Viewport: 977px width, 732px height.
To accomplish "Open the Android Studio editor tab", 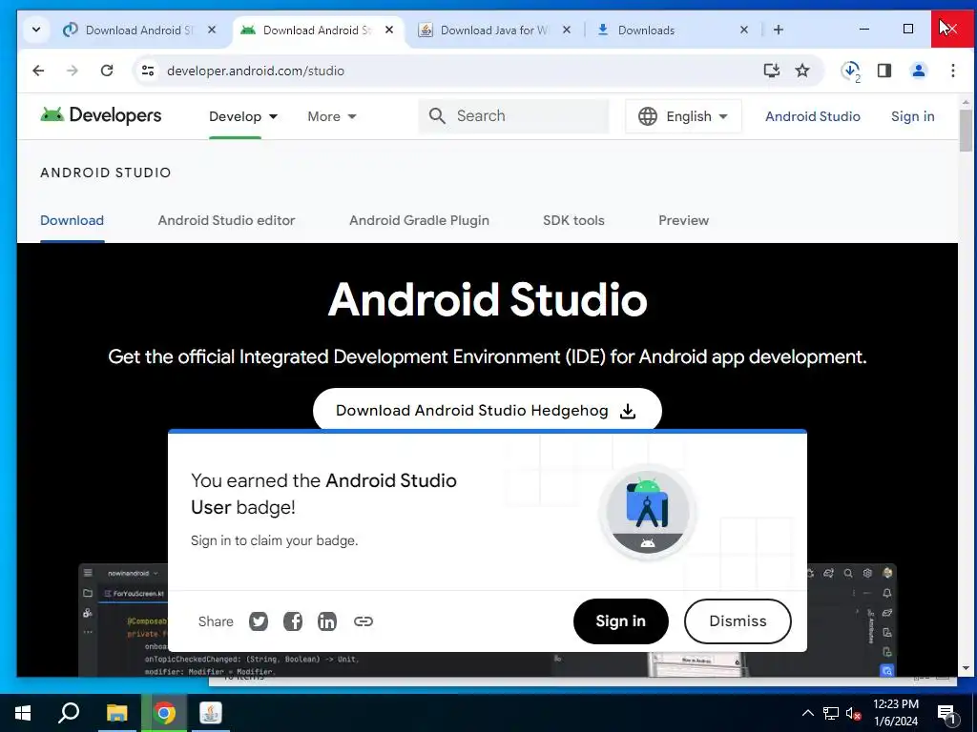I will 226,220.
